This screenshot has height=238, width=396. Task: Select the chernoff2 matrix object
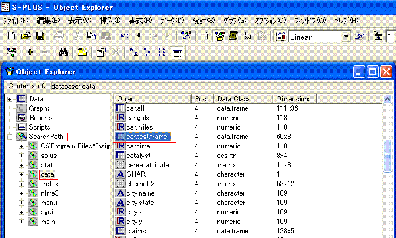point(140,184)
